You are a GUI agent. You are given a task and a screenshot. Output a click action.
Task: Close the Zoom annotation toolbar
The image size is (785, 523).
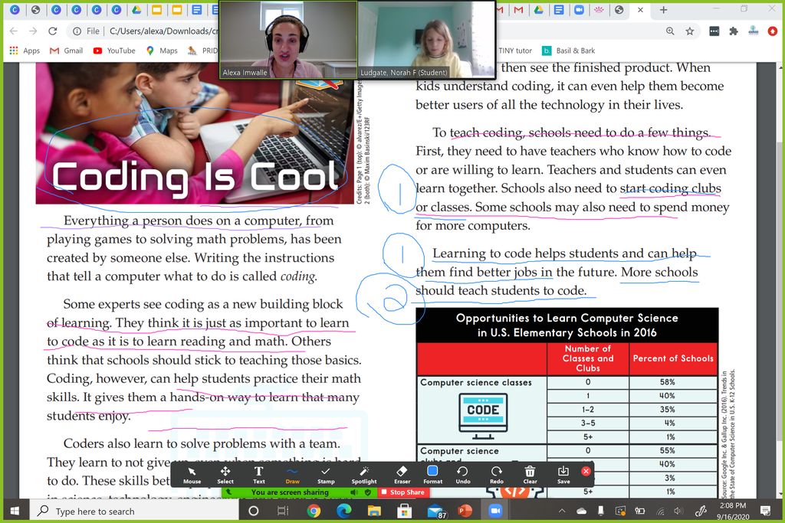[x=586, y=471]
